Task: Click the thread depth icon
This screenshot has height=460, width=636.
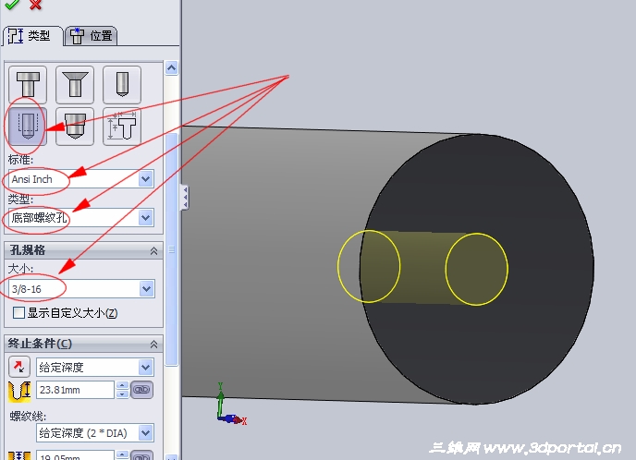Action: coord(19,455)
